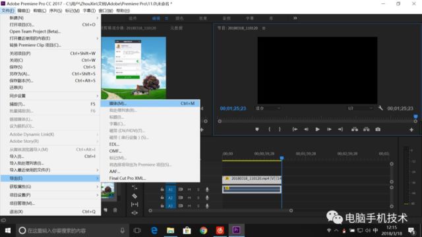The width and height of the screenshot is (422, 237).
Task: Select 另存为(A)... in the File menu
Action: point(51,74)
